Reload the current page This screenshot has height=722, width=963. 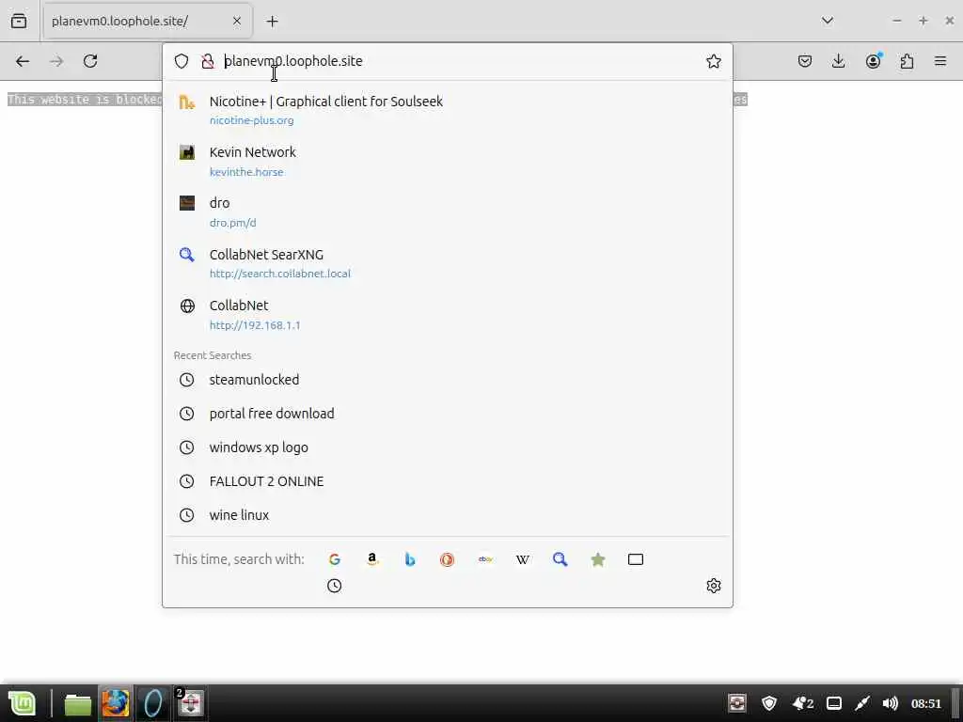point(90,61)
